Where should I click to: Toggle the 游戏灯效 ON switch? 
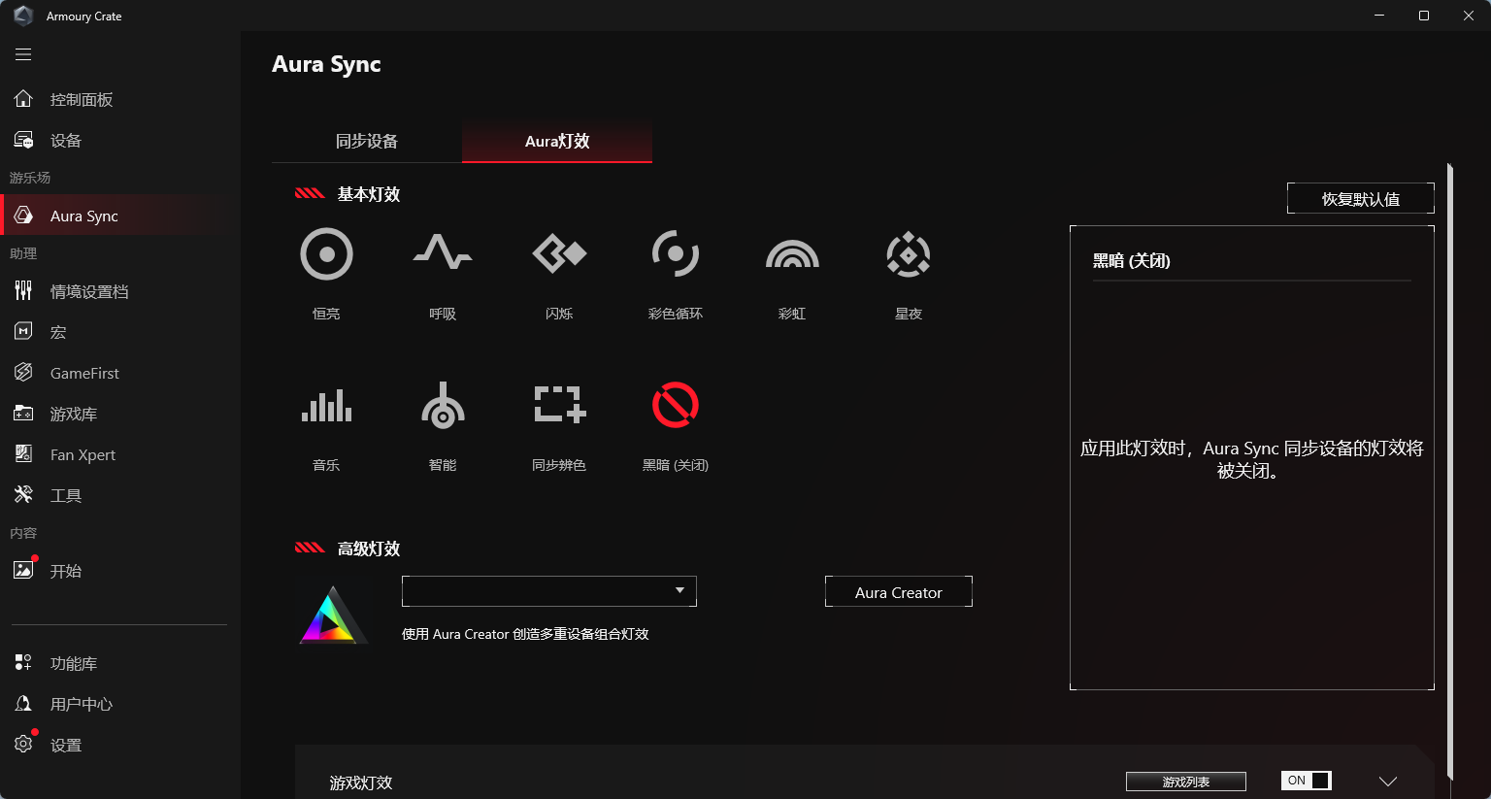pos(1307,781)
